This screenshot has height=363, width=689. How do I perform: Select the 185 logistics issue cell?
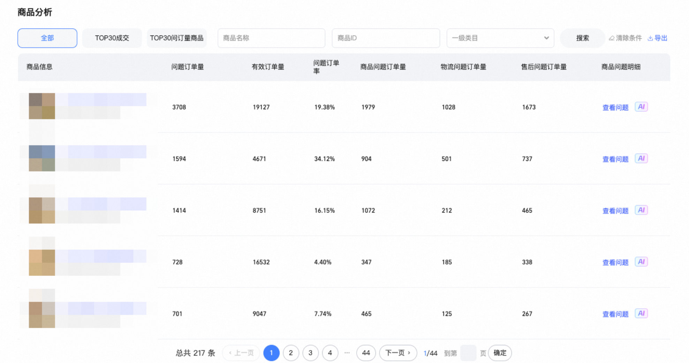447,262
